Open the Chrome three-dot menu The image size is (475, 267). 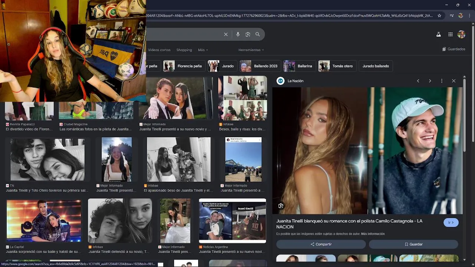469,16
